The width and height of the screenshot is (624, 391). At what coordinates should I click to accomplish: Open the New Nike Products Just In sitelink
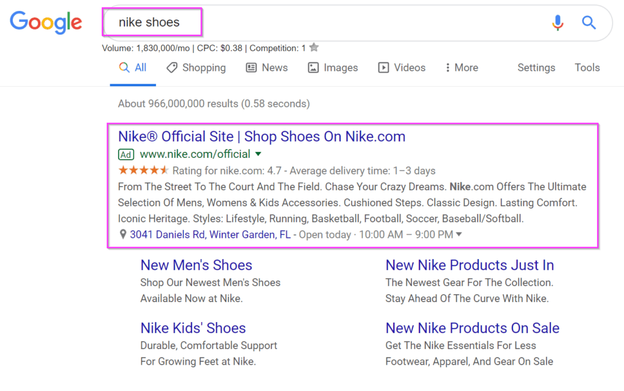tap(470, 265)
